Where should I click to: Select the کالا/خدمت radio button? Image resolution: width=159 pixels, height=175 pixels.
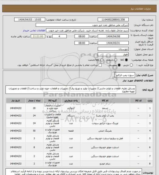[102, 60]
